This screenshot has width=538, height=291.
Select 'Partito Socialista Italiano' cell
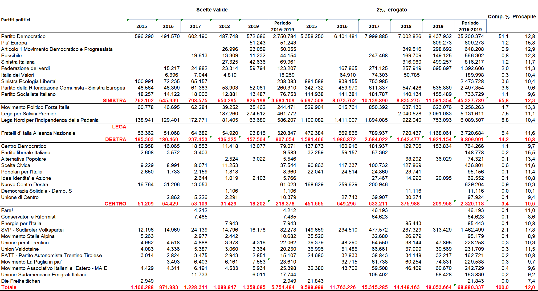[28, 94]
